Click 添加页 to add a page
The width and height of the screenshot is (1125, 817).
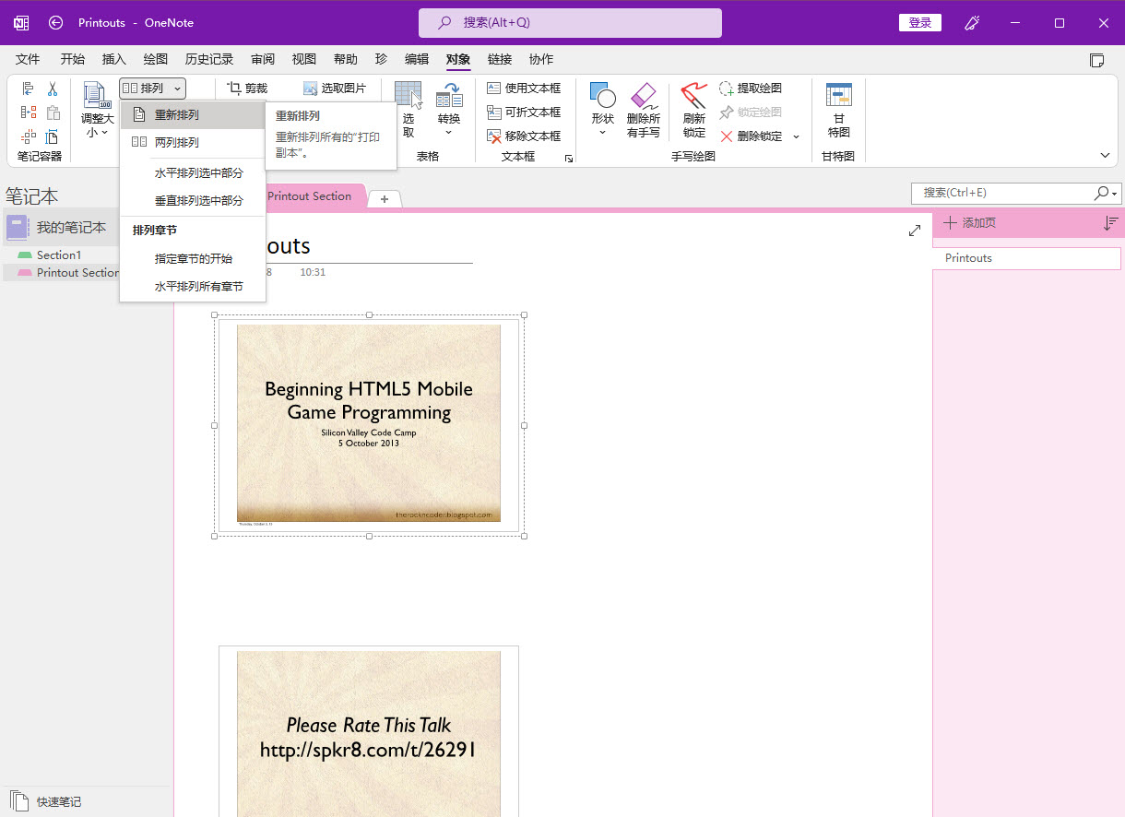969,223
